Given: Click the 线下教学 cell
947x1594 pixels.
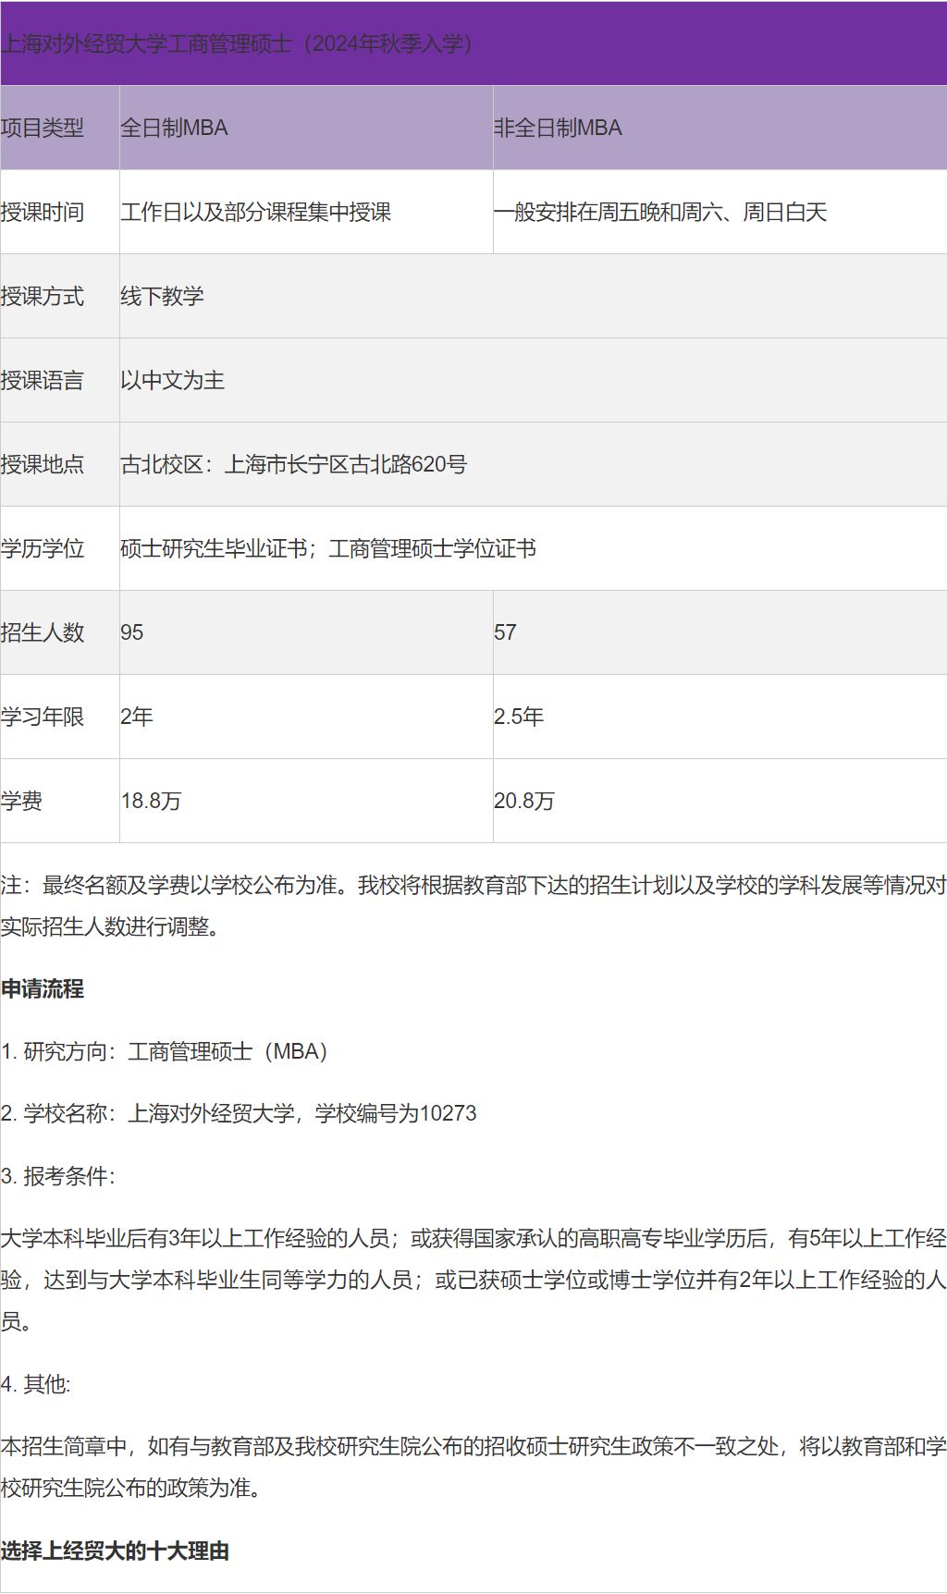Looking at the screenshot, I should tap(534, 296).
